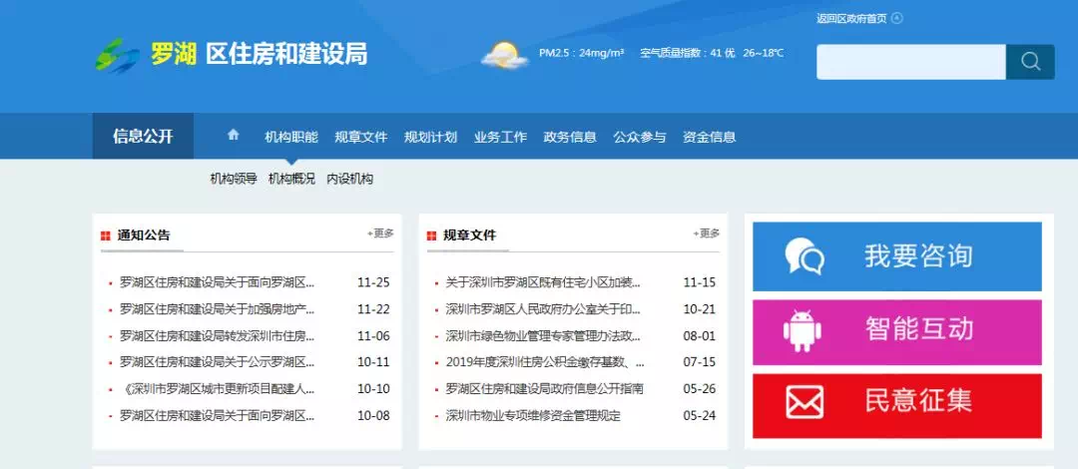
Task: Expand 更多 in the 规章文件 panel
Action: [x=707, y=234]
